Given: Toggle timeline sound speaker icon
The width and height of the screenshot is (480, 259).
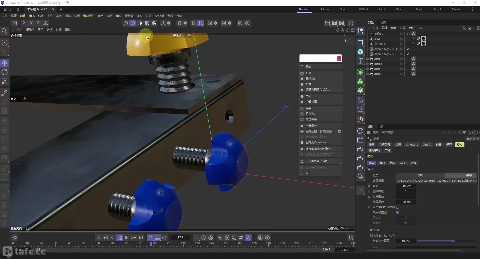Looking at the screenshot, I should [164, 238].
